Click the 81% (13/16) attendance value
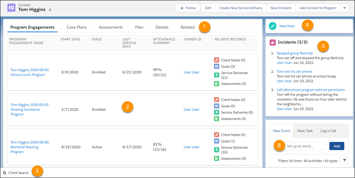355x178 pixels. click(159, 147)
